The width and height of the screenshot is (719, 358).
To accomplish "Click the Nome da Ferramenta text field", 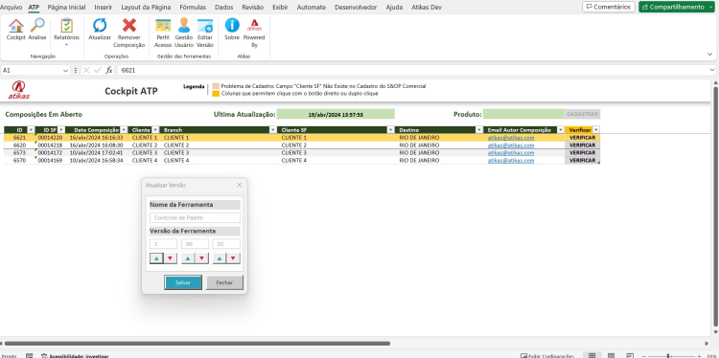I will [x=195, y=218].
